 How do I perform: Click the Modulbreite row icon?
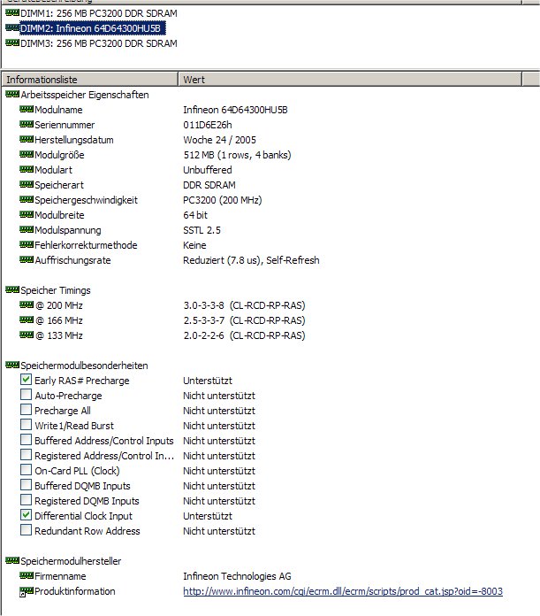27,214
